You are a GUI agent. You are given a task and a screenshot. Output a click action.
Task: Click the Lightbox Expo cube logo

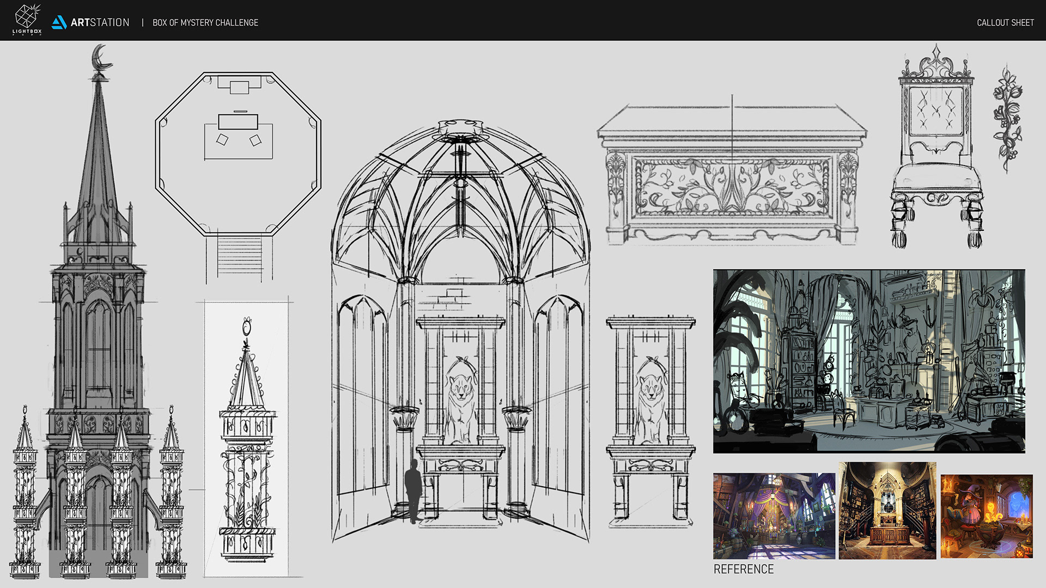coord(27,19)
